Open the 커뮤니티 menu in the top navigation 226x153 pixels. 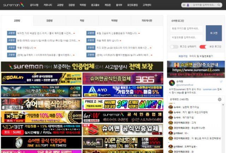(x=48, y=5)
